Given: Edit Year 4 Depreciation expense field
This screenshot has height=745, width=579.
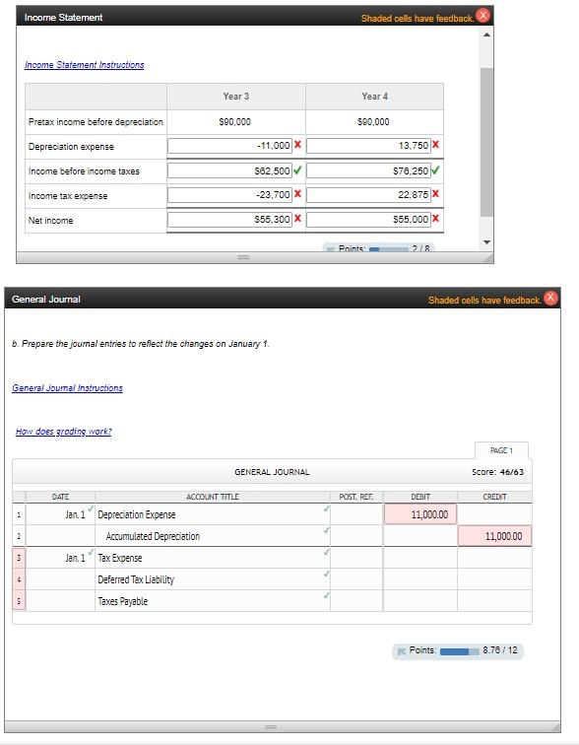Looking at the screenshot, I should [368, 146].
